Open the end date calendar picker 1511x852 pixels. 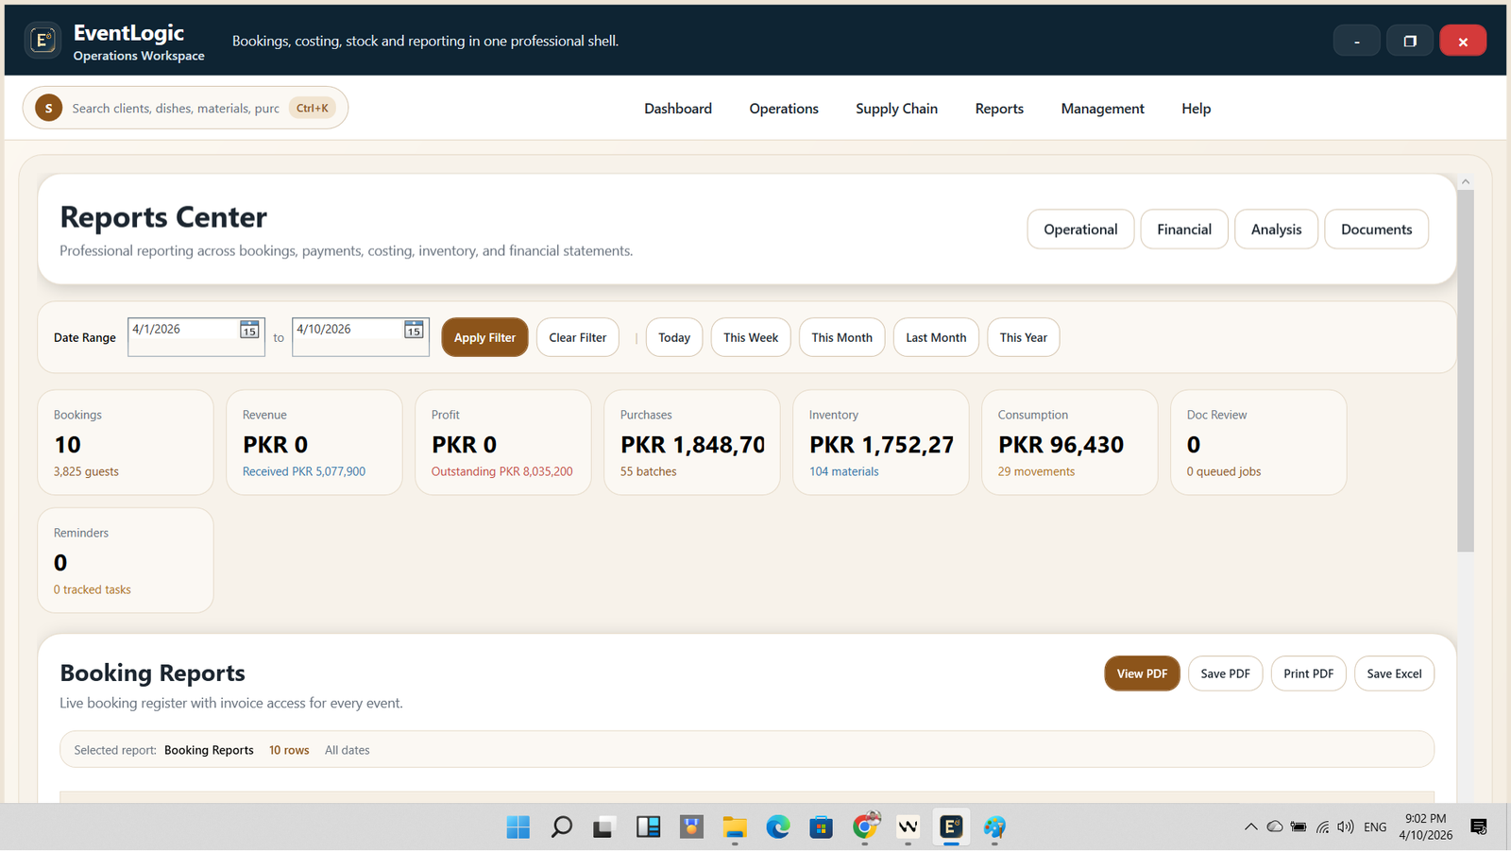[x=414, y=330]
